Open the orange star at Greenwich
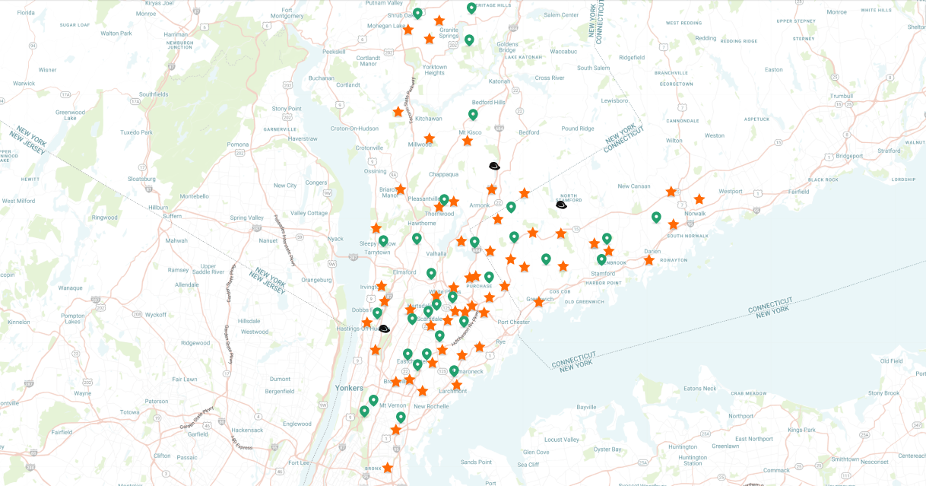926x486 pixels. tap(539, 302)
